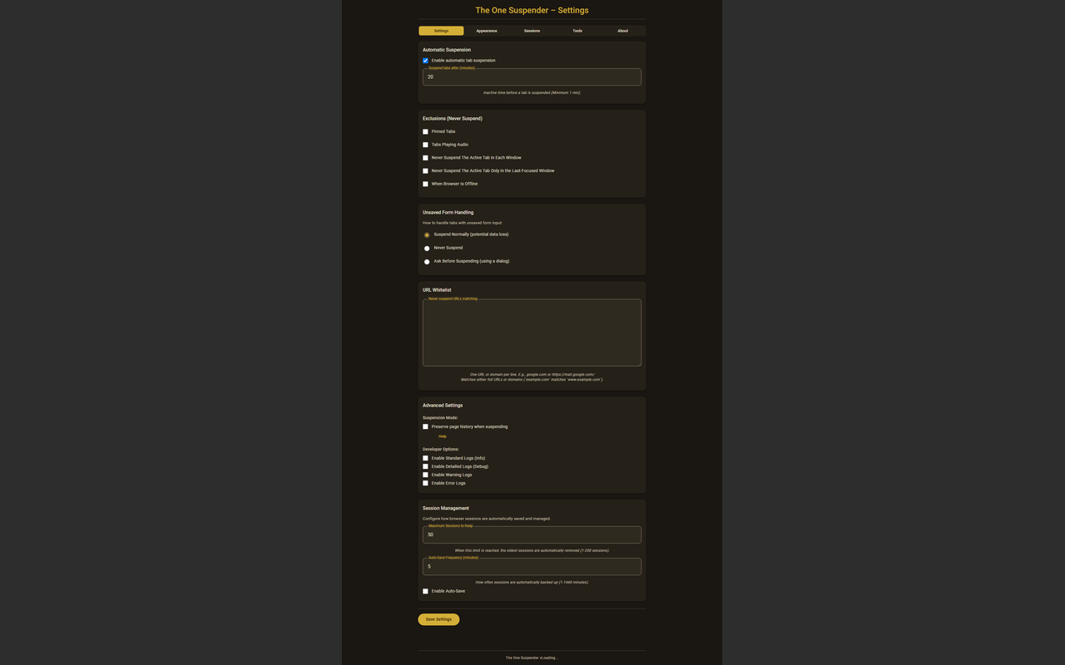Click the Developer Options label
Image resolution: width=1065 pixels, height=665 pixels.
[x=441, y=449]
